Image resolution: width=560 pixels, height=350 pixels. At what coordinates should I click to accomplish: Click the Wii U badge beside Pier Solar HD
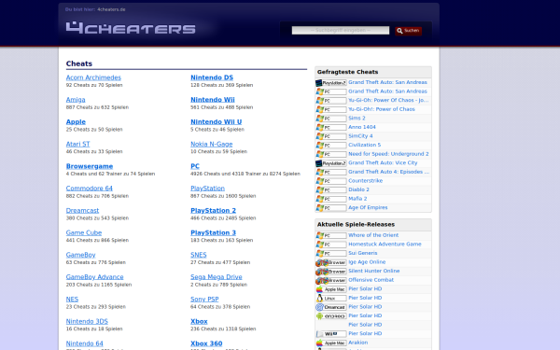click(331, 334)
